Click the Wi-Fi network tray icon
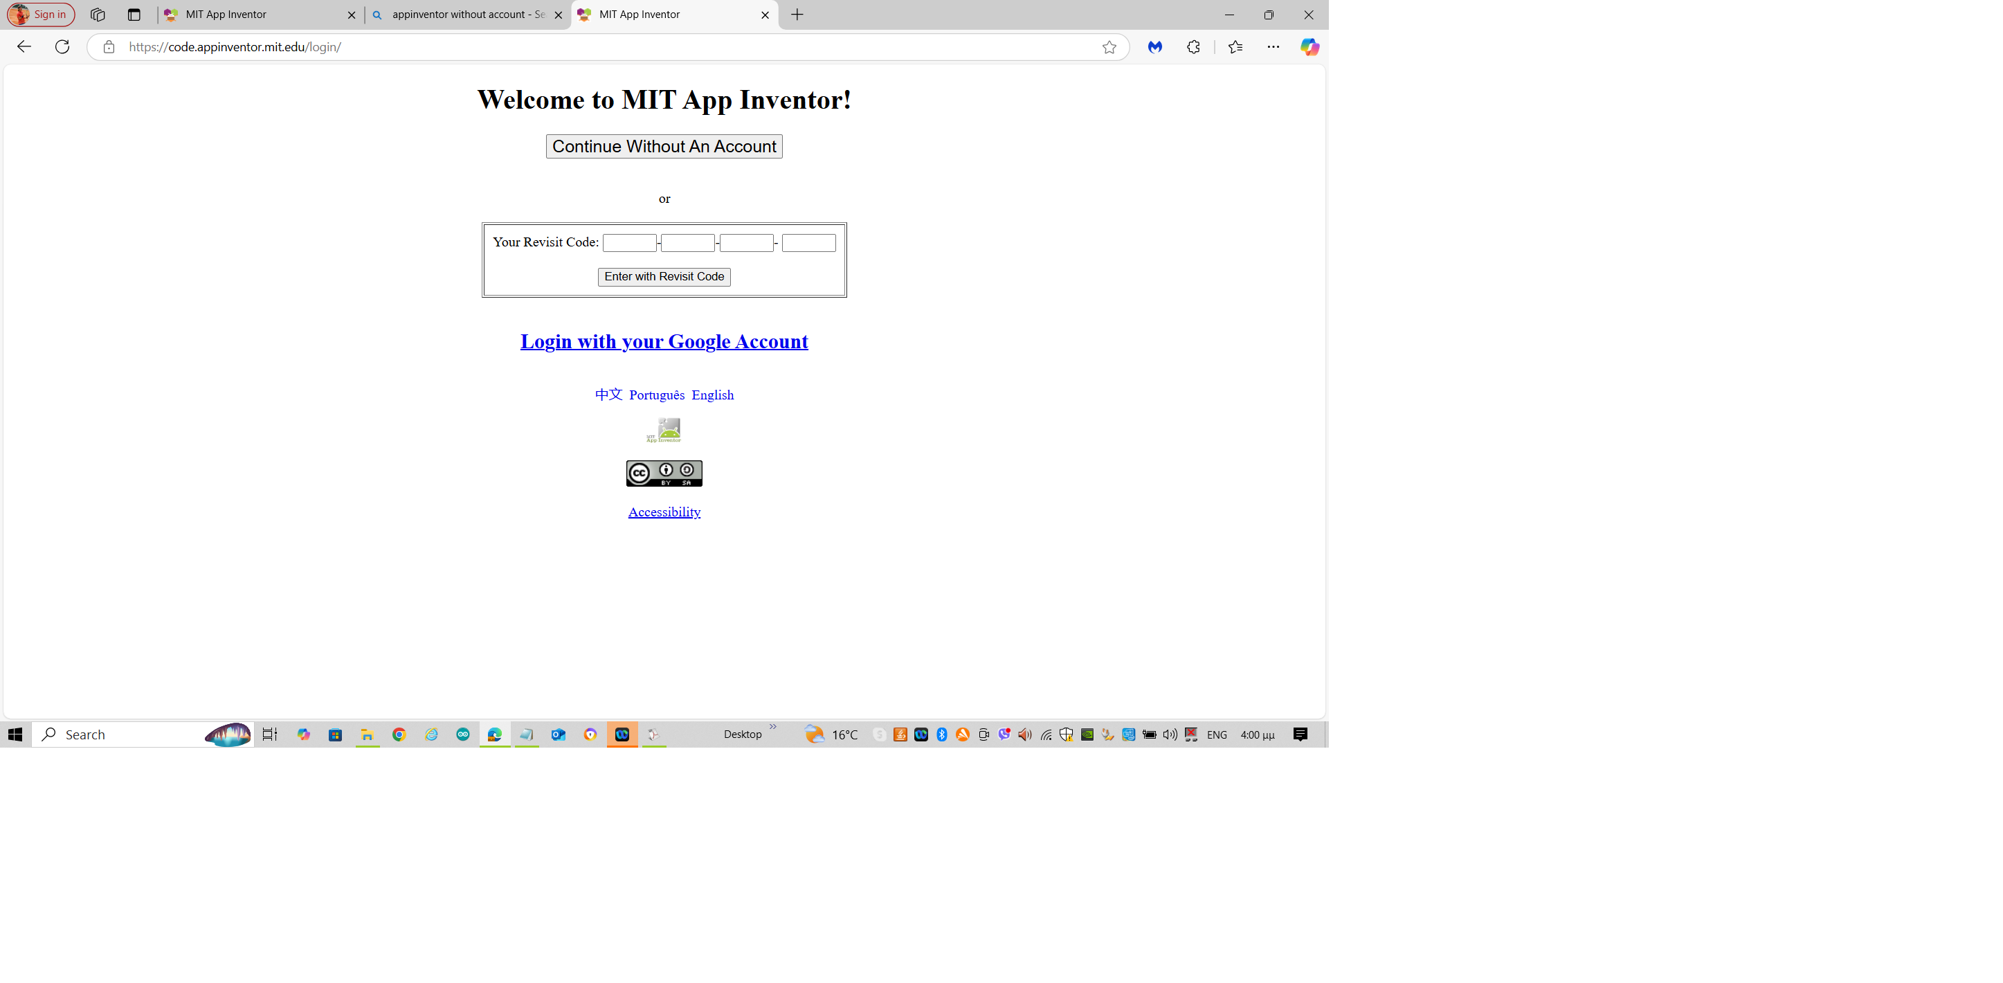Viewport: 2003px width, 983px height. coord(1046,734)
